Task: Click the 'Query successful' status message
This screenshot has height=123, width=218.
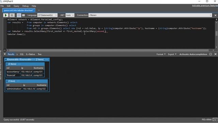Action: click(19, 120)
